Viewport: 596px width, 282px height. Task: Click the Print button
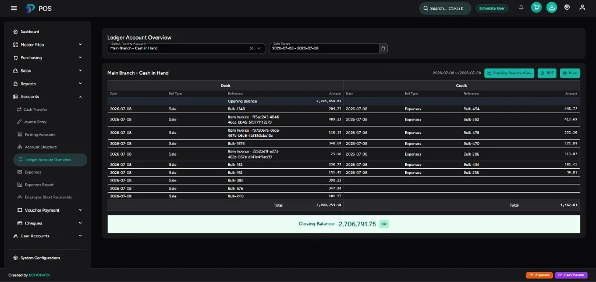[570, 73]
